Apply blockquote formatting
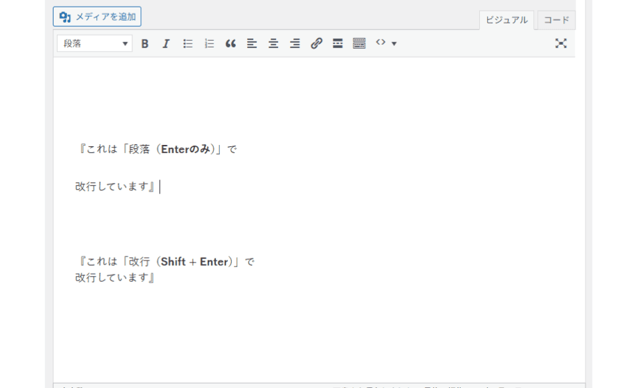Screen dimensions: 637x388 pos(231,43)
